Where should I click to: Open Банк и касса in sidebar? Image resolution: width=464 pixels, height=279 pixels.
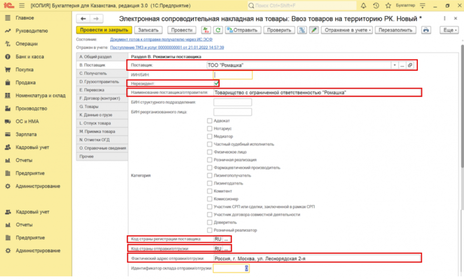click(29, 57)
